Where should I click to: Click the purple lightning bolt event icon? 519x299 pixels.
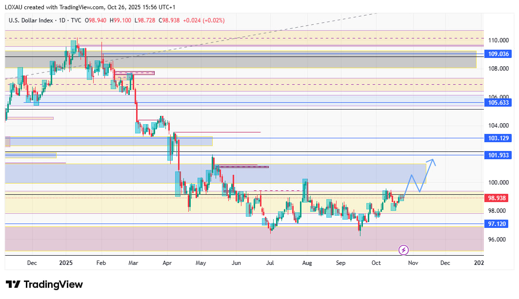403,250
